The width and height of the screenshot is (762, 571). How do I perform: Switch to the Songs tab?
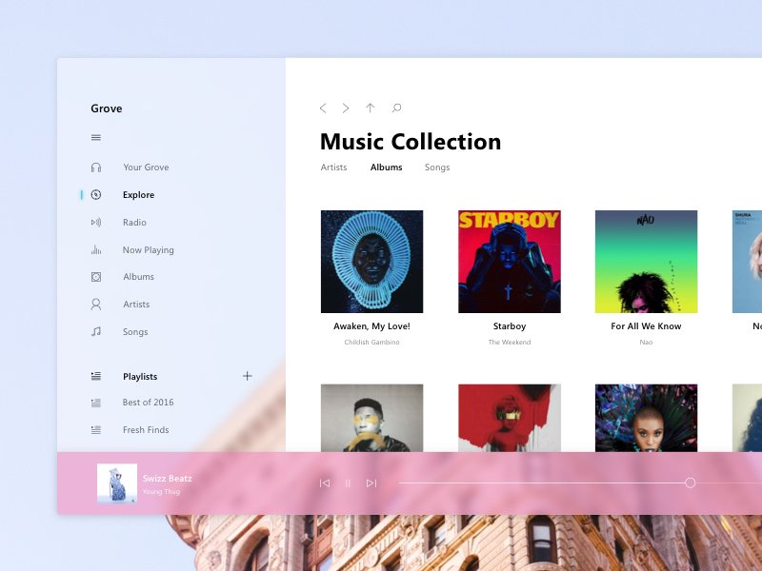(437, 167)
